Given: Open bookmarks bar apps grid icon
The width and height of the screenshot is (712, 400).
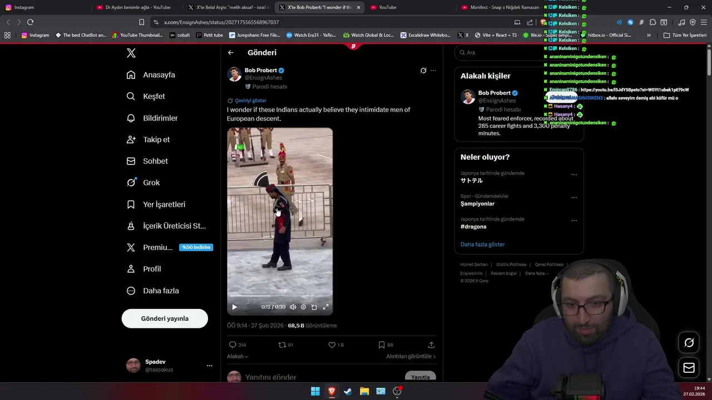Looking at the screenshot, I should point(7,35).
